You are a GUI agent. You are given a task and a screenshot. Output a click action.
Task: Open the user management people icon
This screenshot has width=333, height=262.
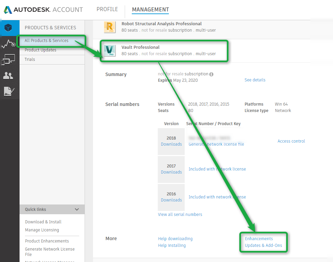8,75
